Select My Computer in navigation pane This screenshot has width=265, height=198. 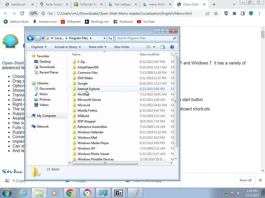click(x=47, y=116)
